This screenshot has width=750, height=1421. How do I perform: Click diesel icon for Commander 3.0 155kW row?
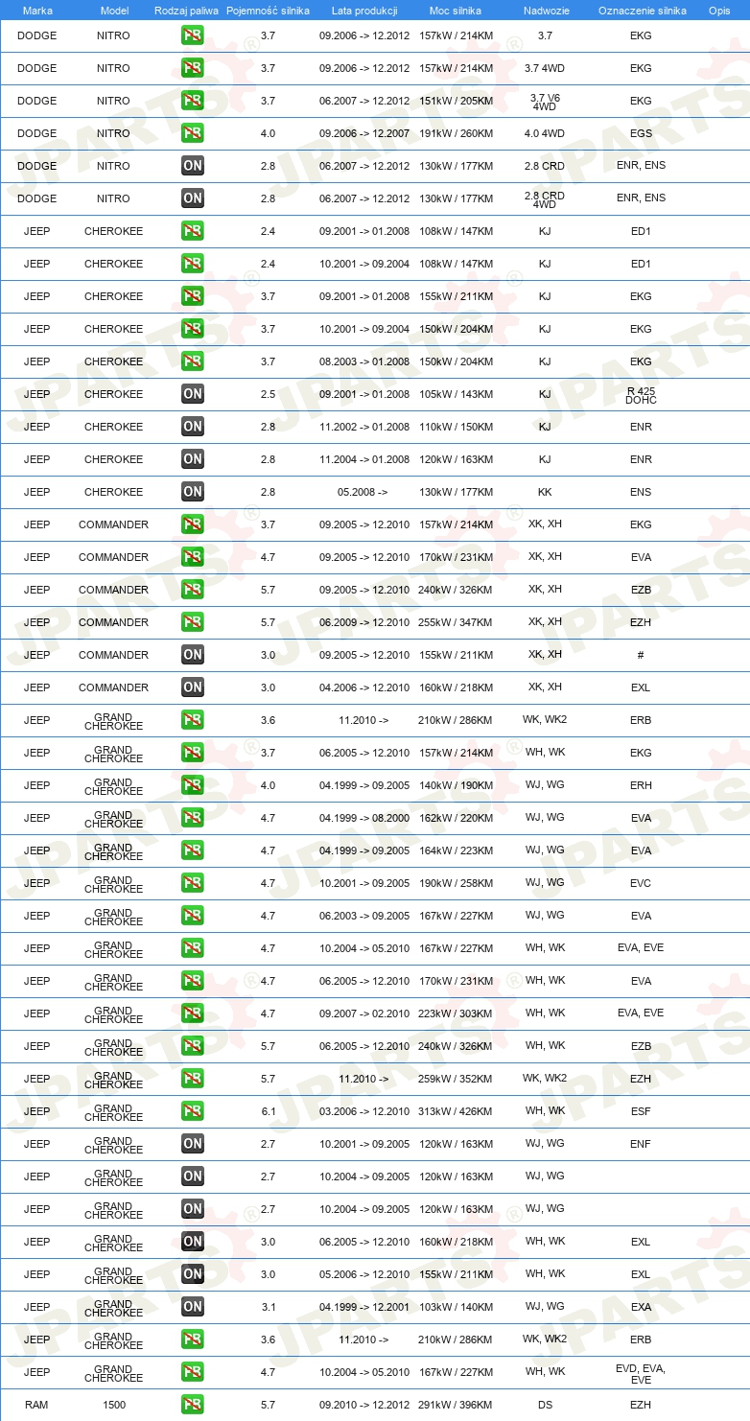point(193,655)
